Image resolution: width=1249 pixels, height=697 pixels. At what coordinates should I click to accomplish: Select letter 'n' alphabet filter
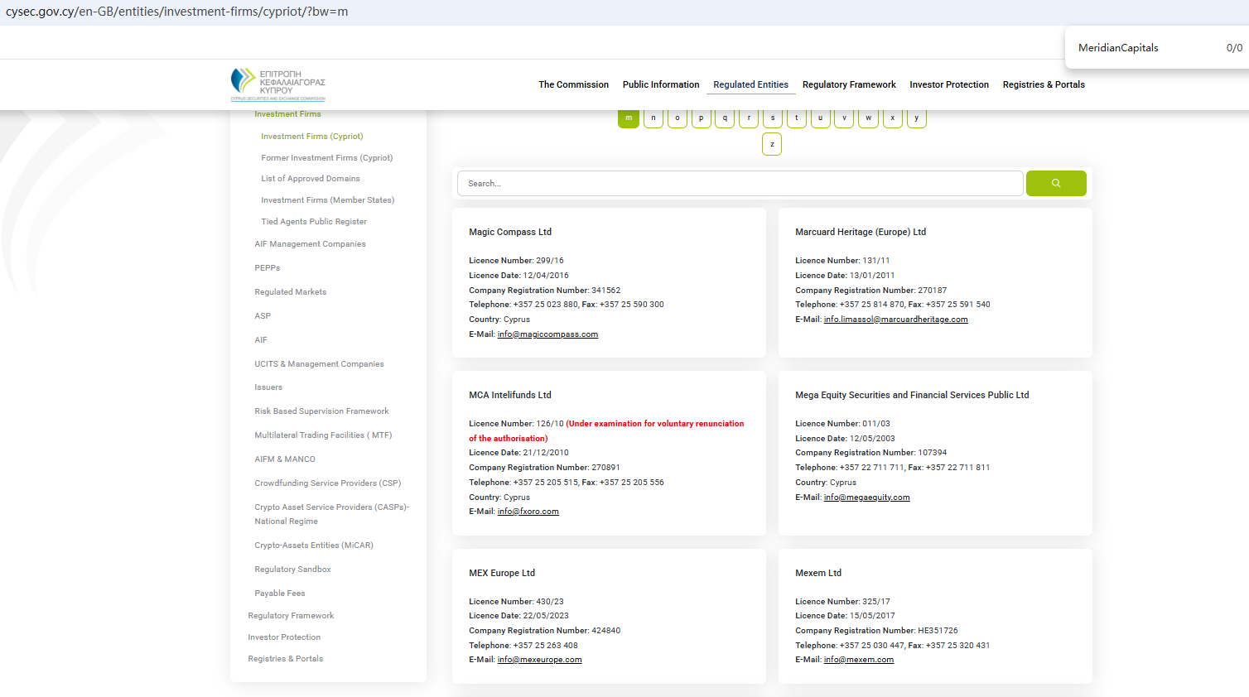[653, 118]
